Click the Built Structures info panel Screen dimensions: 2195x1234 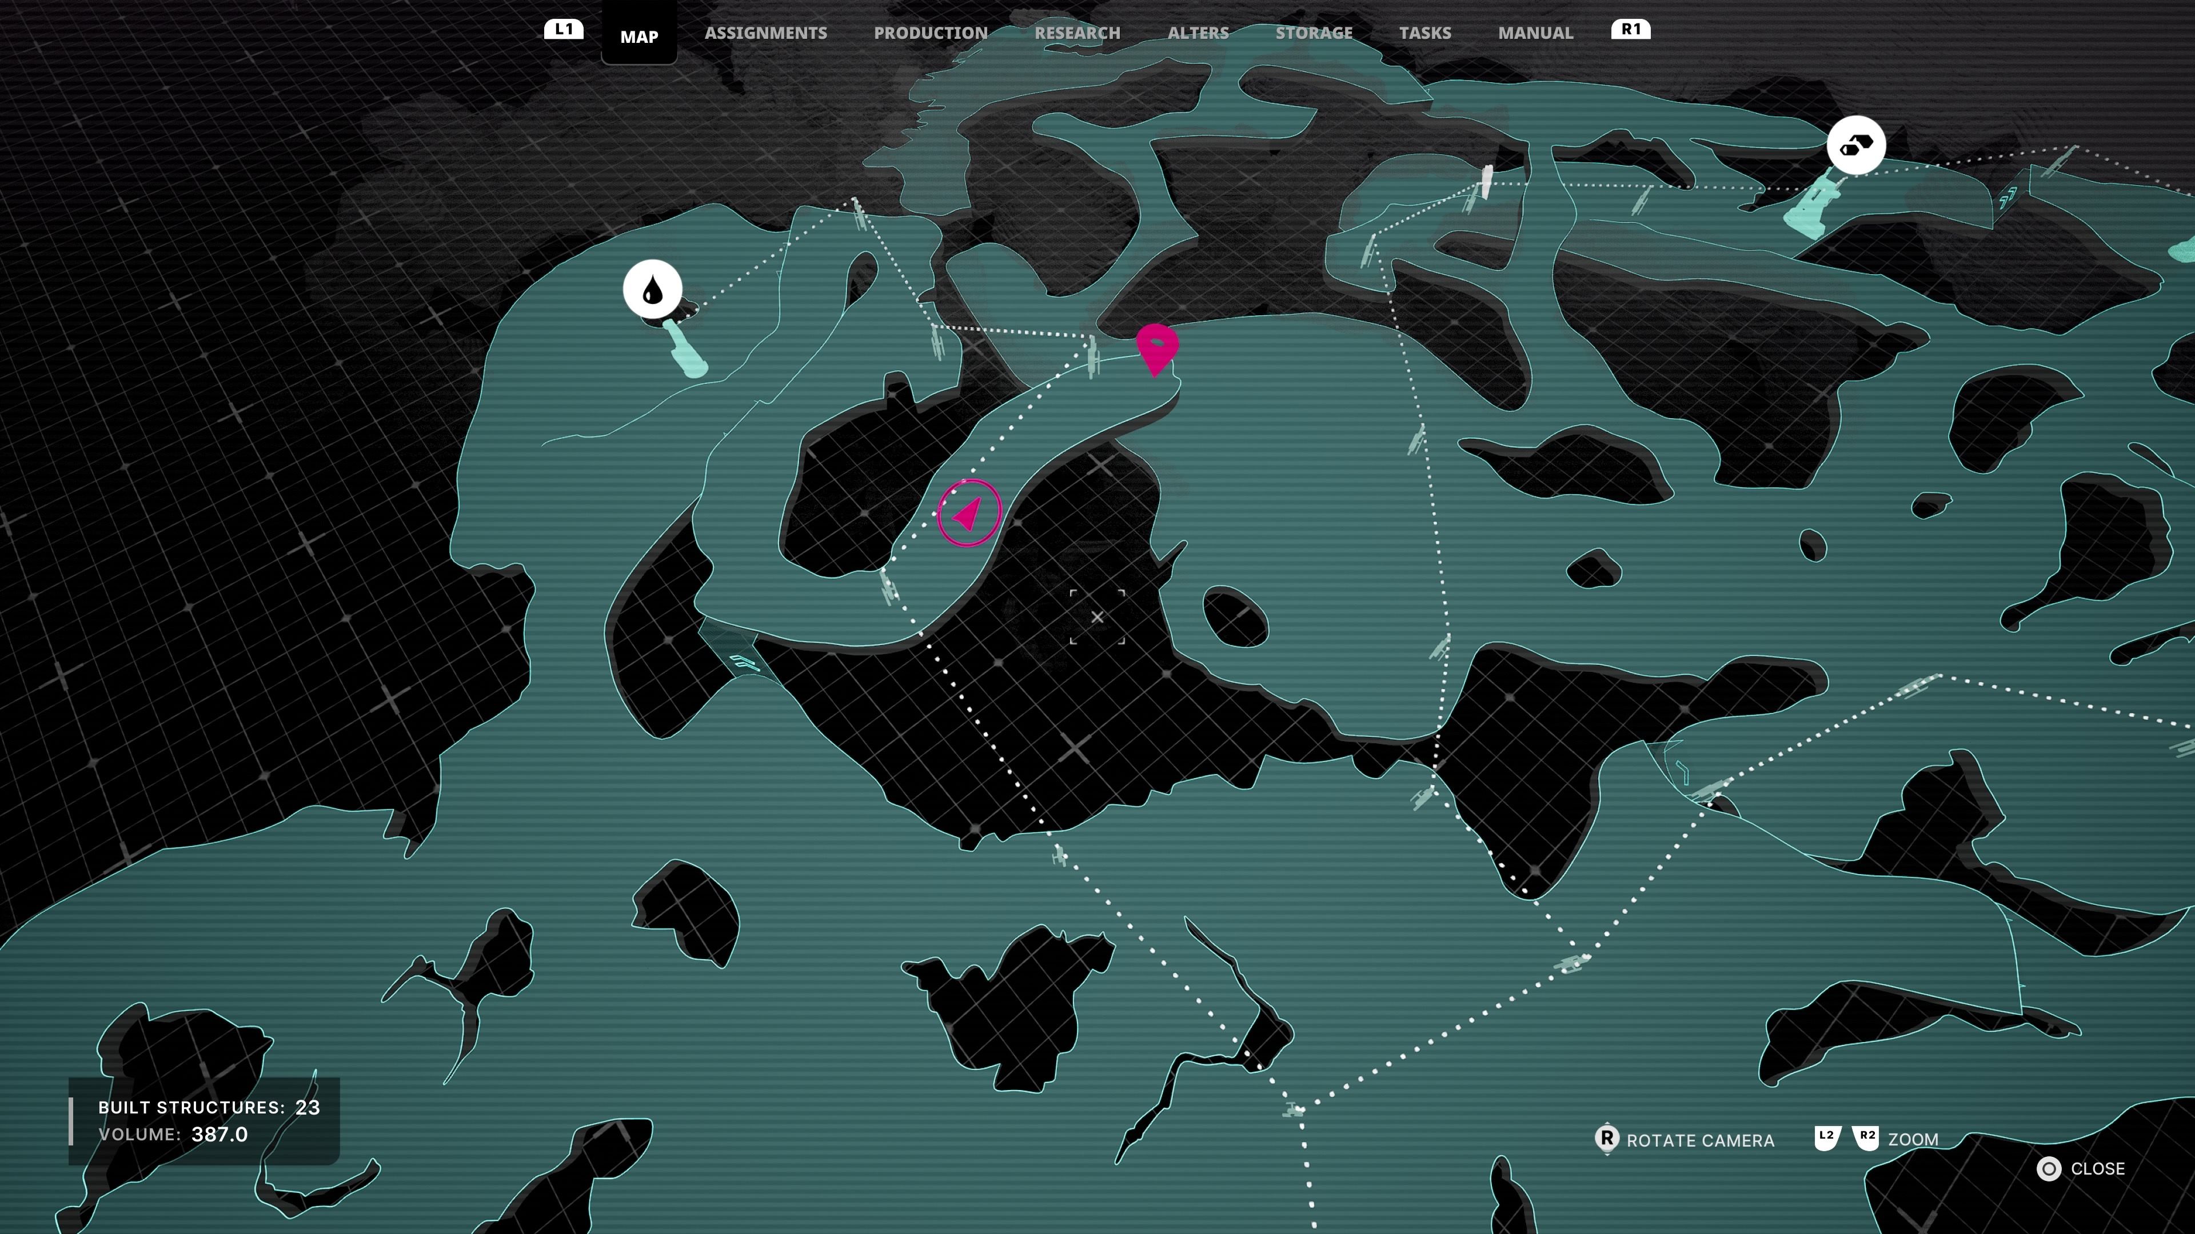[x=205, y=1121]
